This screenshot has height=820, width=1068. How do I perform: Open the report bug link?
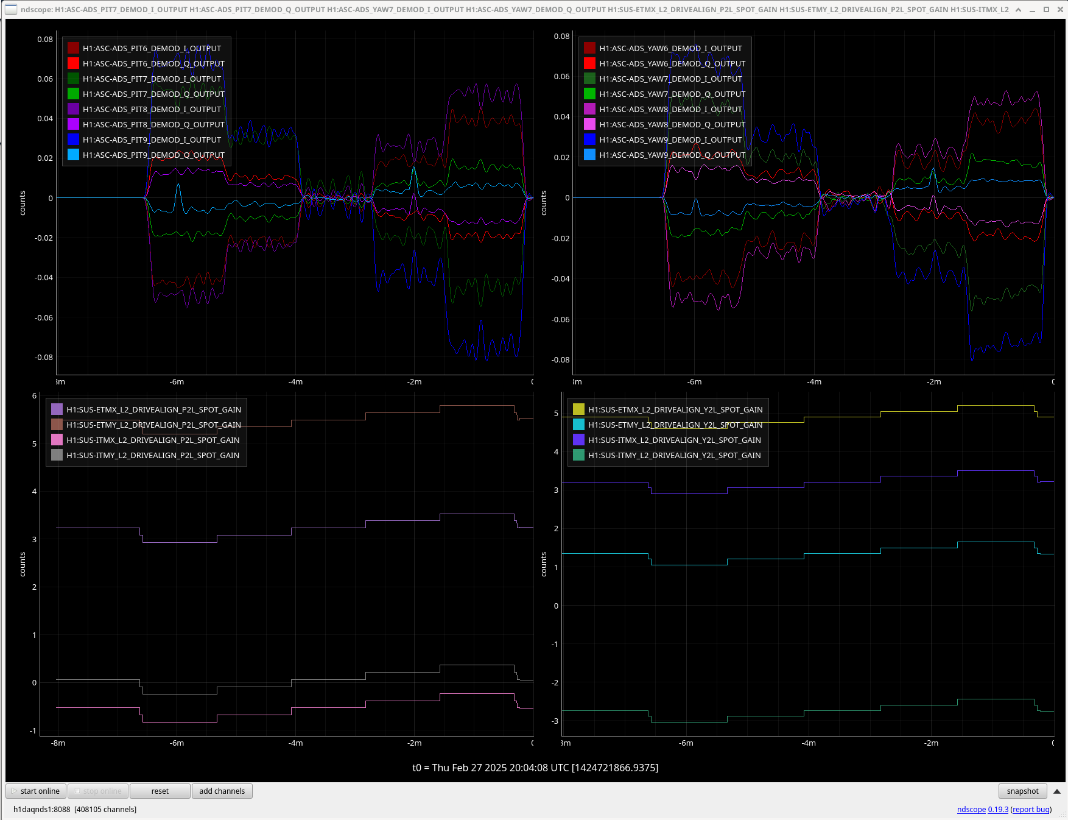click(1031, 809)
